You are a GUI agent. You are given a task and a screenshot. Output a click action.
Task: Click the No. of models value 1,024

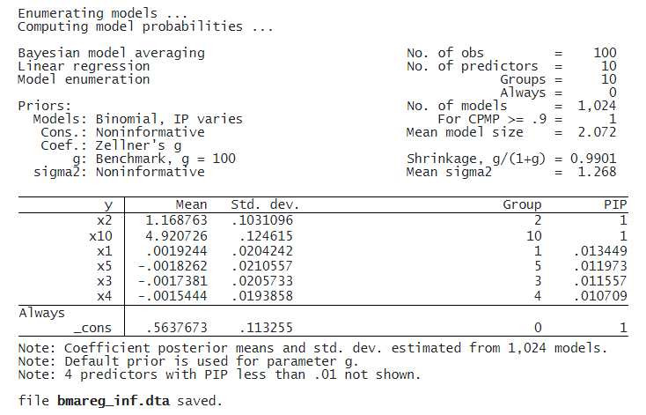coord(597,106)
